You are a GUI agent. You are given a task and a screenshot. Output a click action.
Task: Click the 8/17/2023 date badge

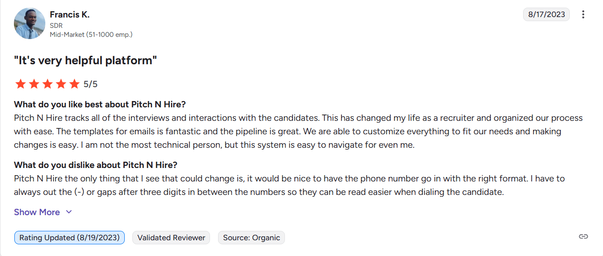pyautogui.click(x=546, y=14)
